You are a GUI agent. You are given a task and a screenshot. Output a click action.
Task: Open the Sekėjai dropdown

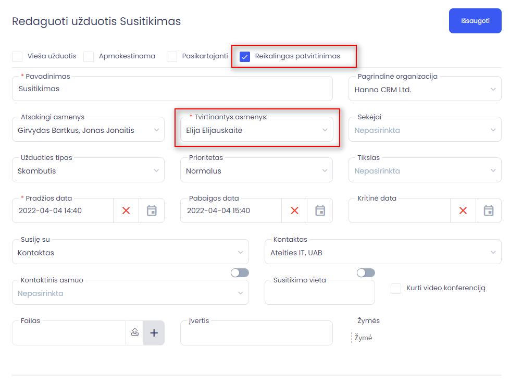(x=425, y=130)
